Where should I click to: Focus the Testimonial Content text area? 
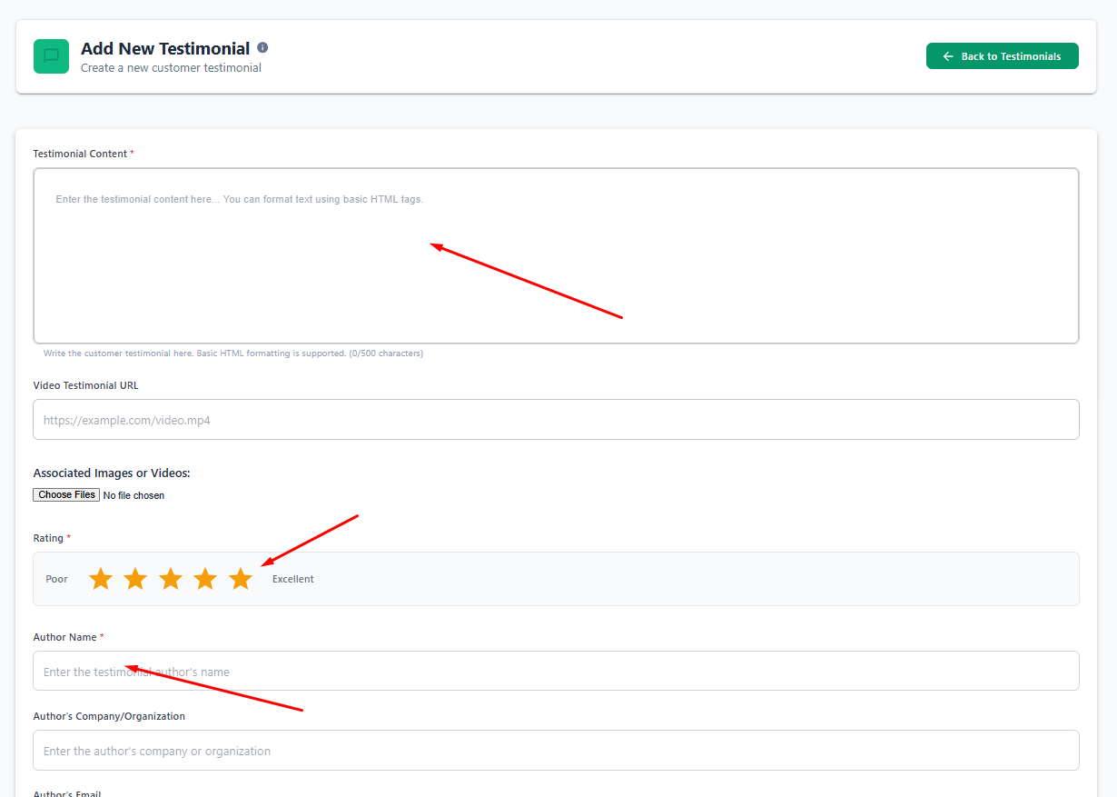coord(556,255)
